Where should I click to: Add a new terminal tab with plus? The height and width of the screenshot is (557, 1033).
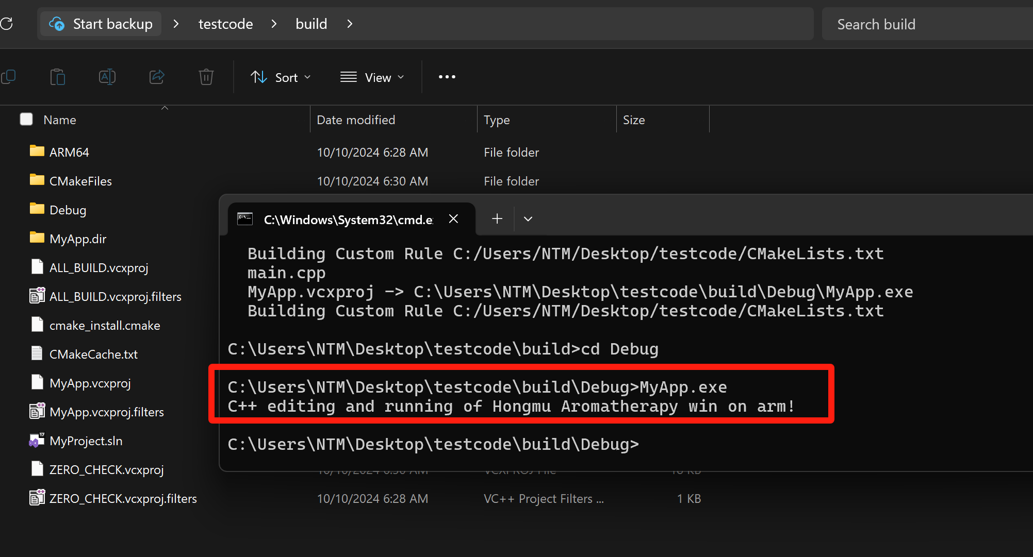pos(497,219)
